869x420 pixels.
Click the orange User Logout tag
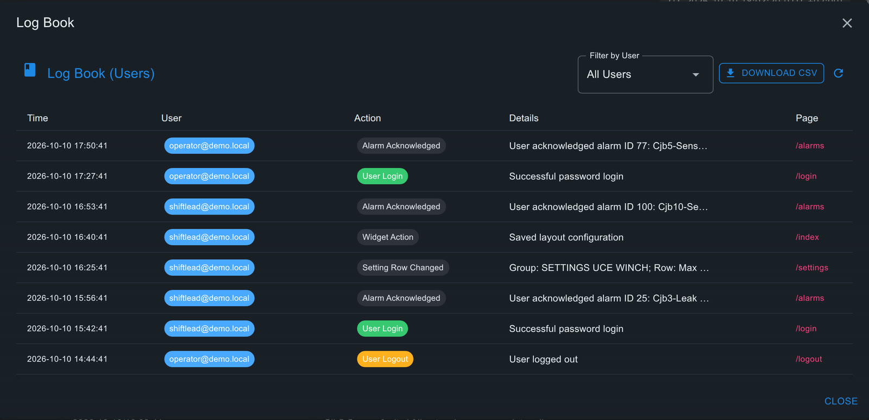click(x=385, y=359)
